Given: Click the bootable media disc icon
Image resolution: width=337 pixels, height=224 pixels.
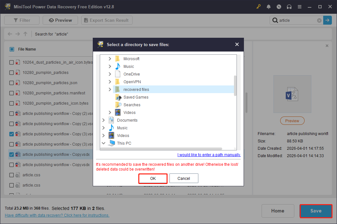Looking at the screenshot, I should click(279, 6).
